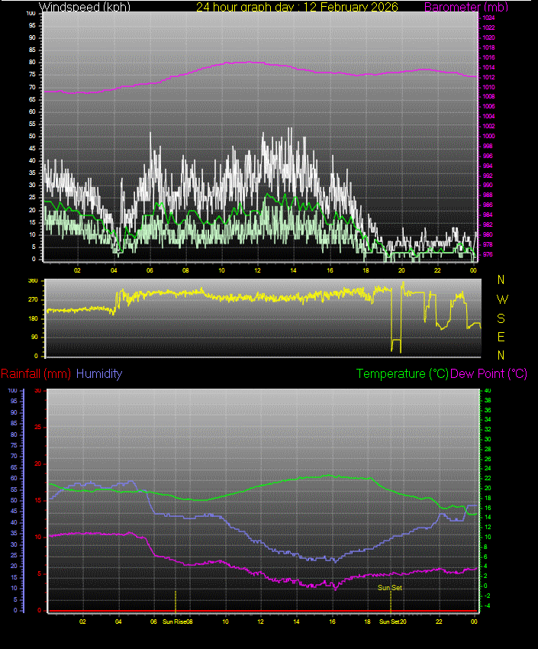This screenshot has width=538, height=649.
Task: Click the Sun Rise label on bottom time axis
Action: tap(174, 622)
